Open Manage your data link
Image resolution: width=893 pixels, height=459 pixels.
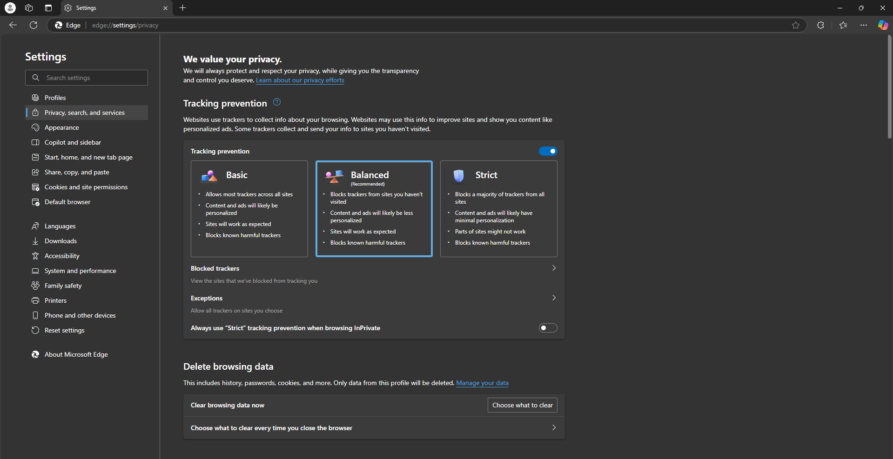482,383
